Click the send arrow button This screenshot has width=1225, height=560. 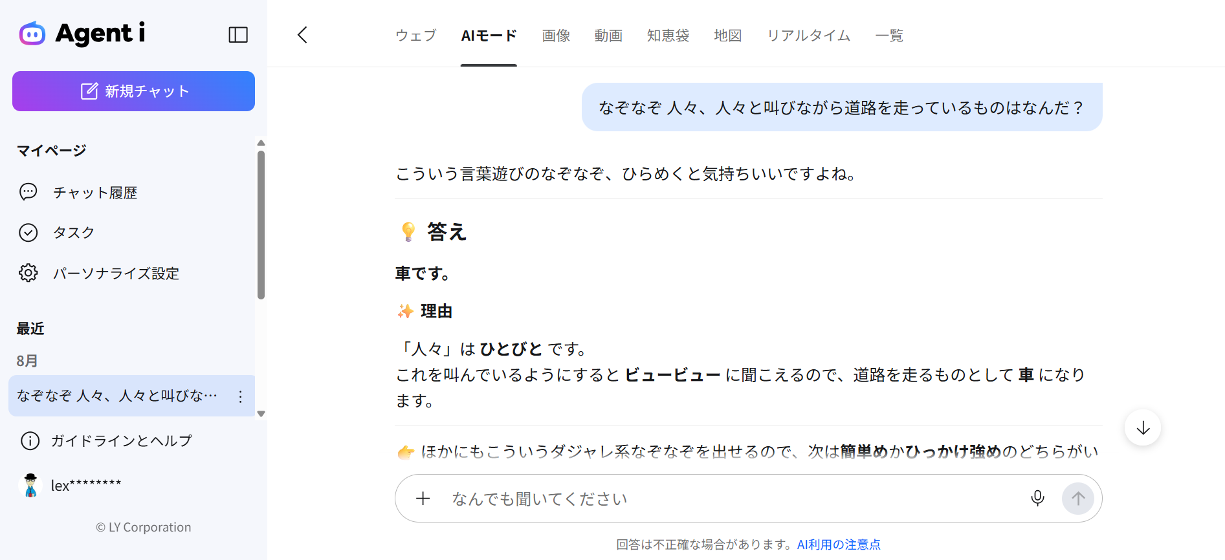coord(1078,499)
